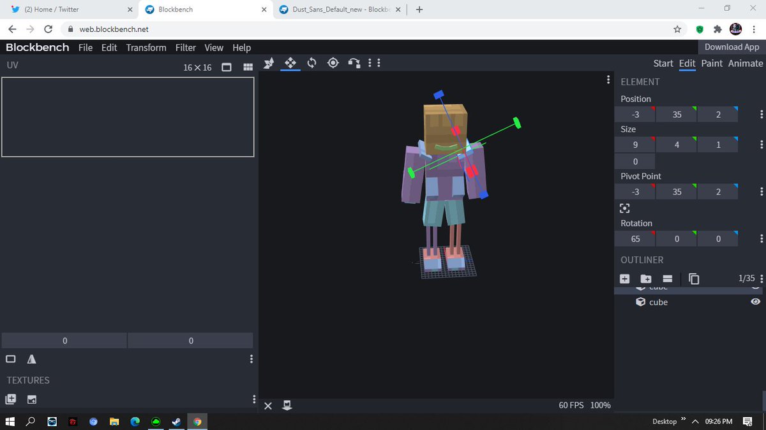766x430 pixels.
Task: Toggle visibility of the bottom cube element
Action: click(x=755, y=302)
